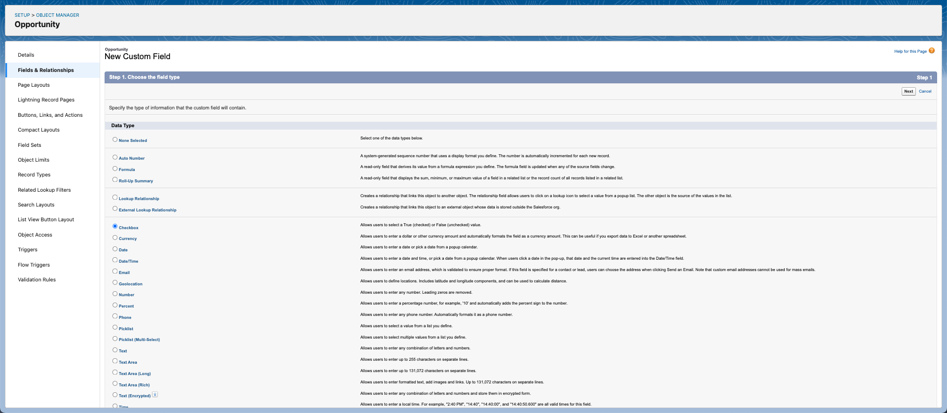Select Picklist (Multi-Select) data type

click(115, 339)
